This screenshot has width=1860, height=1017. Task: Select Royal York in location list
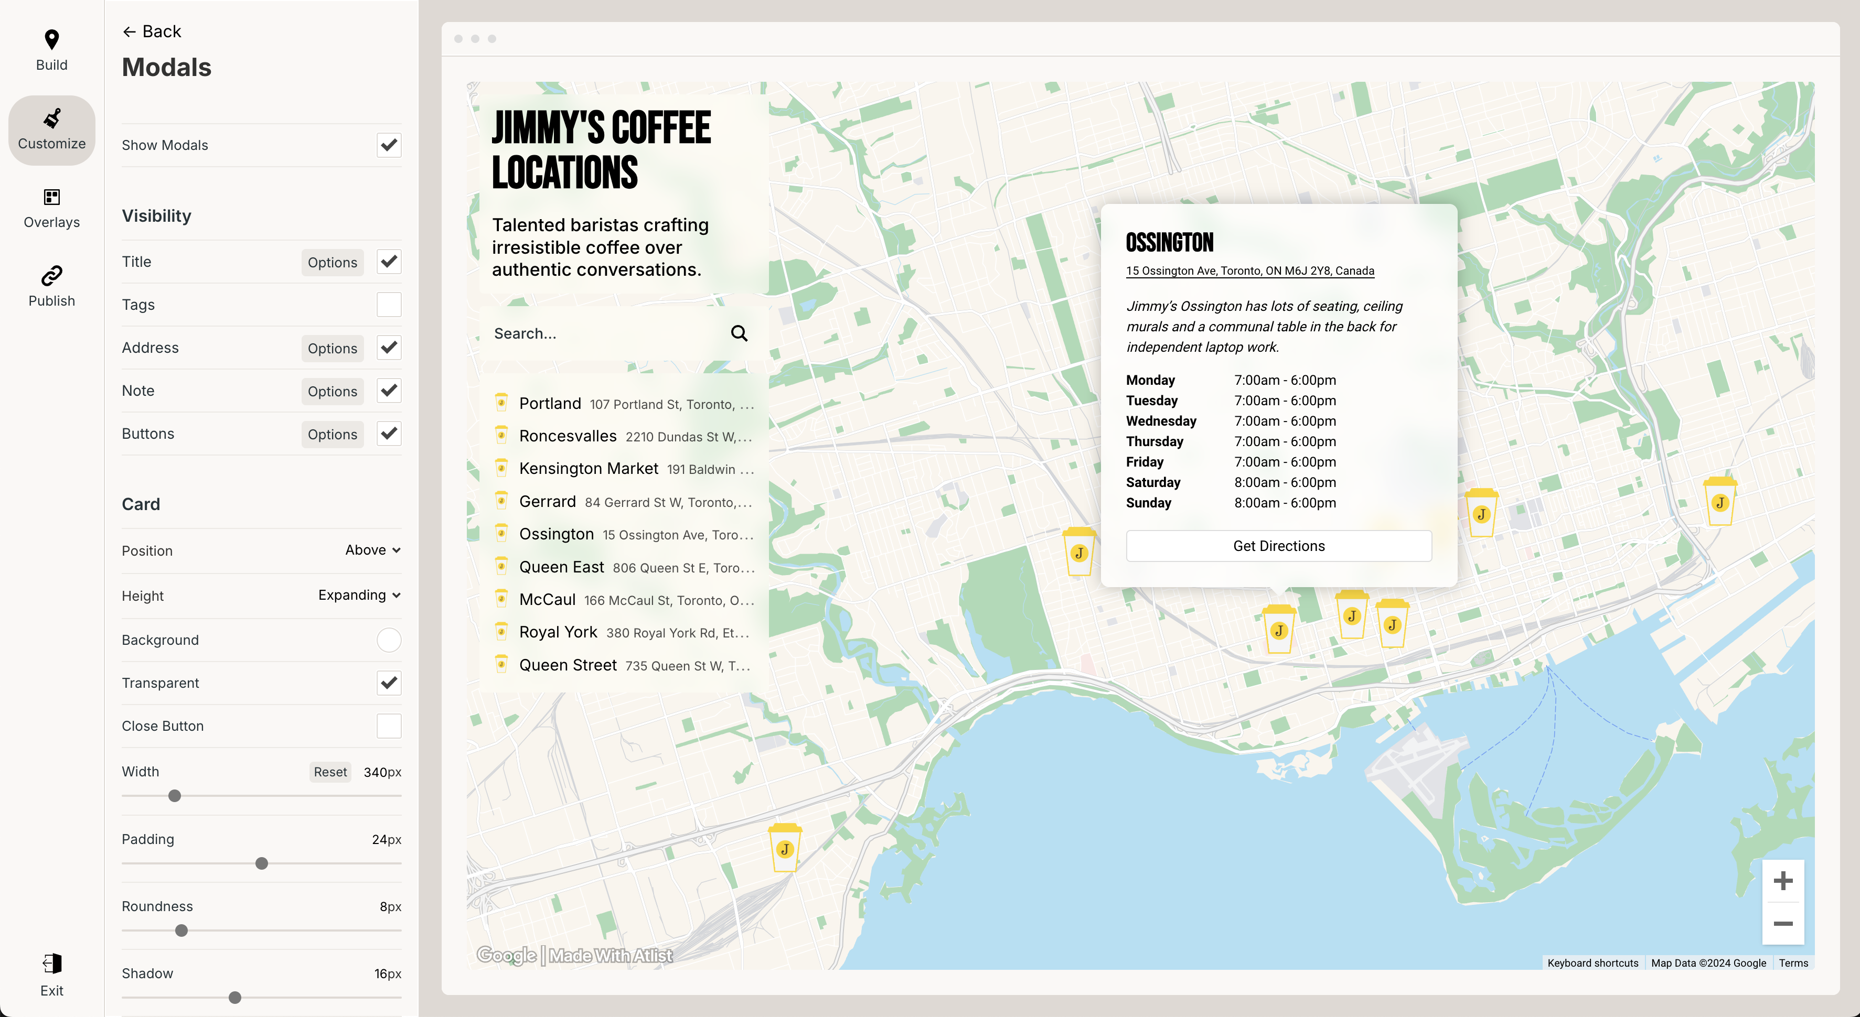click(x=558, y=632)
